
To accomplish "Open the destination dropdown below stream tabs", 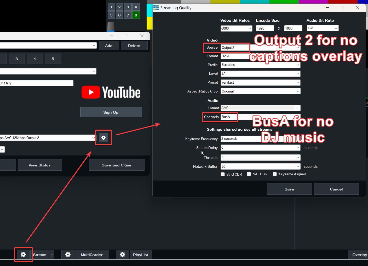I will (48, 71).
